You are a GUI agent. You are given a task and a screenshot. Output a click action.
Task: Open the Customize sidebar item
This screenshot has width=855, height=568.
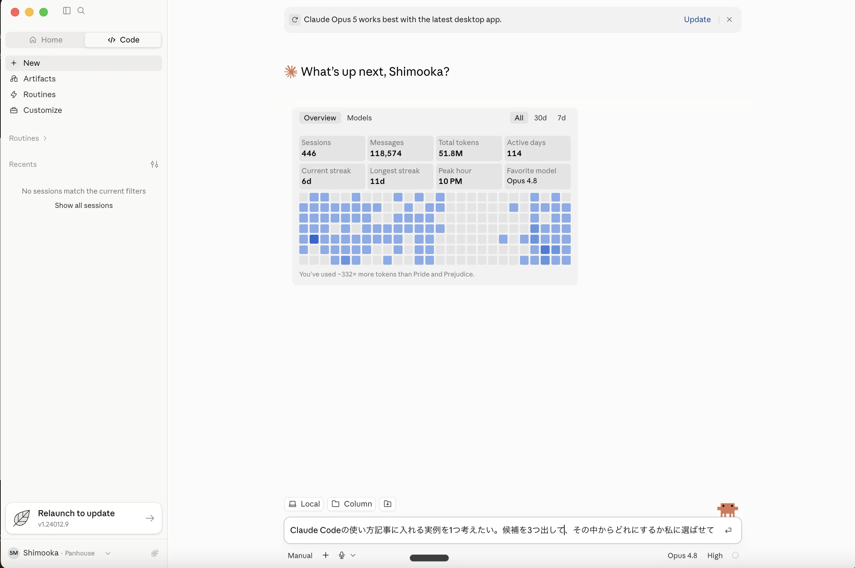(84, 110)
